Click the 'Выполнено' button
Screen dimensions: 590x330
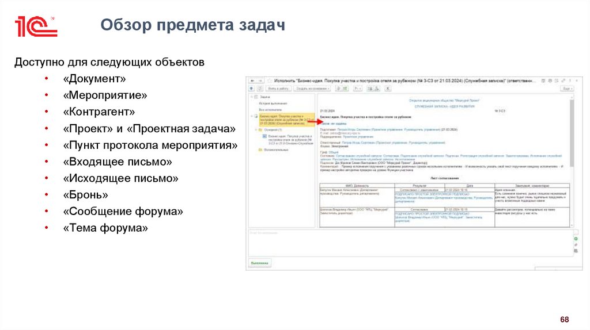[260, 263]
